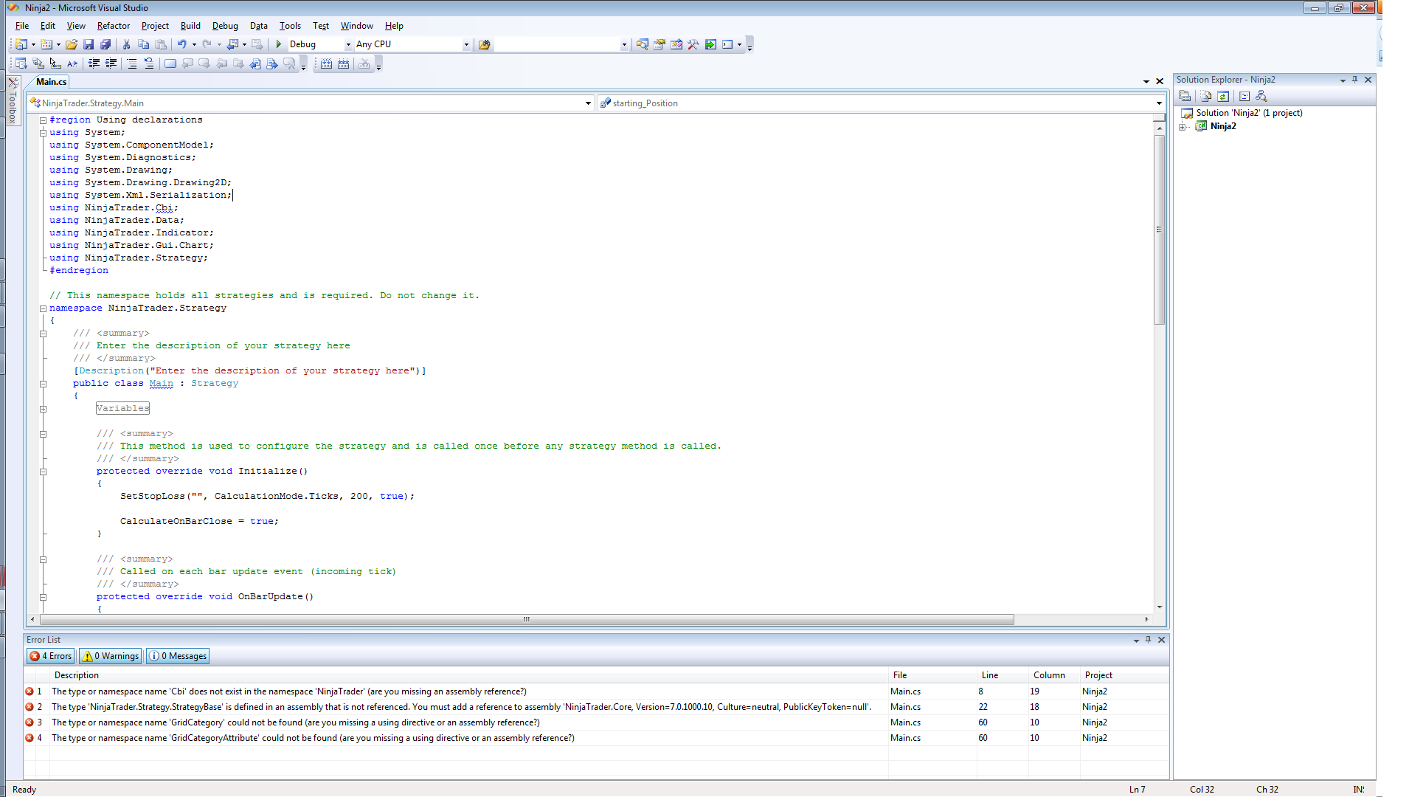Click the Find in Files icon

click(x=485, y=44)
